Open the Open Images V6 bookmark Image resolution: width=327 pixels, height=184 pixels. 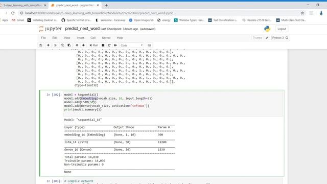(141, 20)
